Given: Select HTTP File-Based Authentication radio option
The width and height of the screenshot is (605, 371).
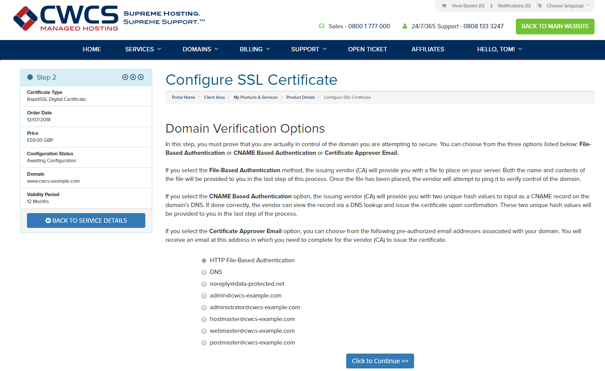Looking at the screenshot, I should (x=204, y=261).
